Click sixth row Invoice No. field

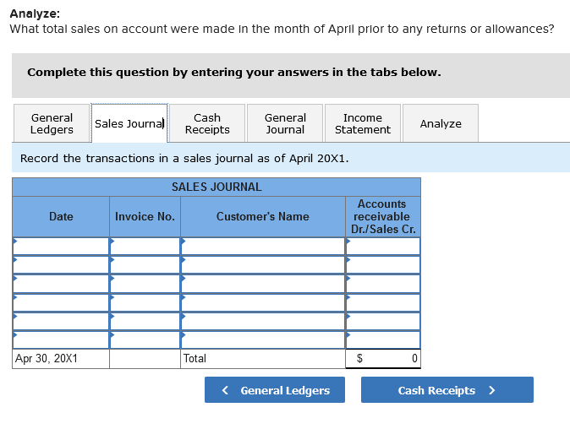tap(145, 340)
